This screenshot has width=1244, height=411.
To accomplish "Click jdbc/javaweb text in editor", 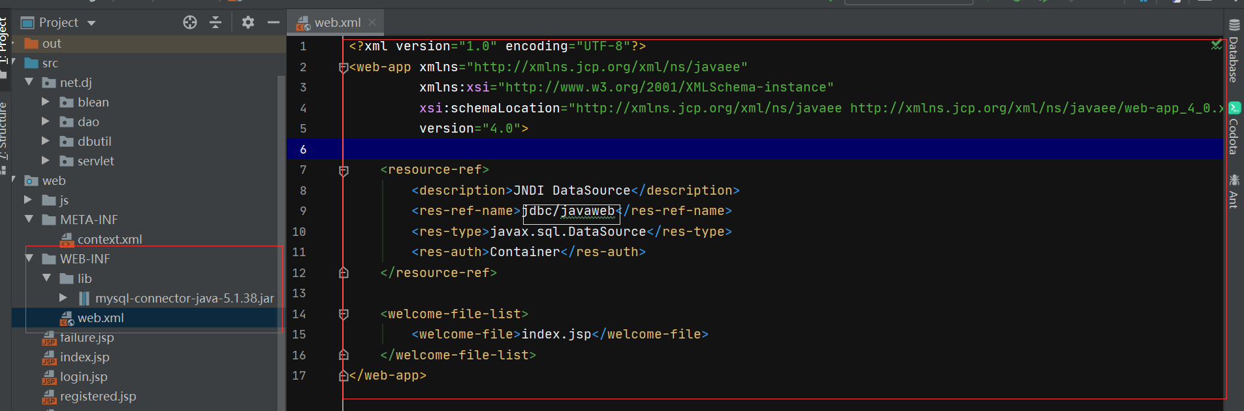I will 568,211.
